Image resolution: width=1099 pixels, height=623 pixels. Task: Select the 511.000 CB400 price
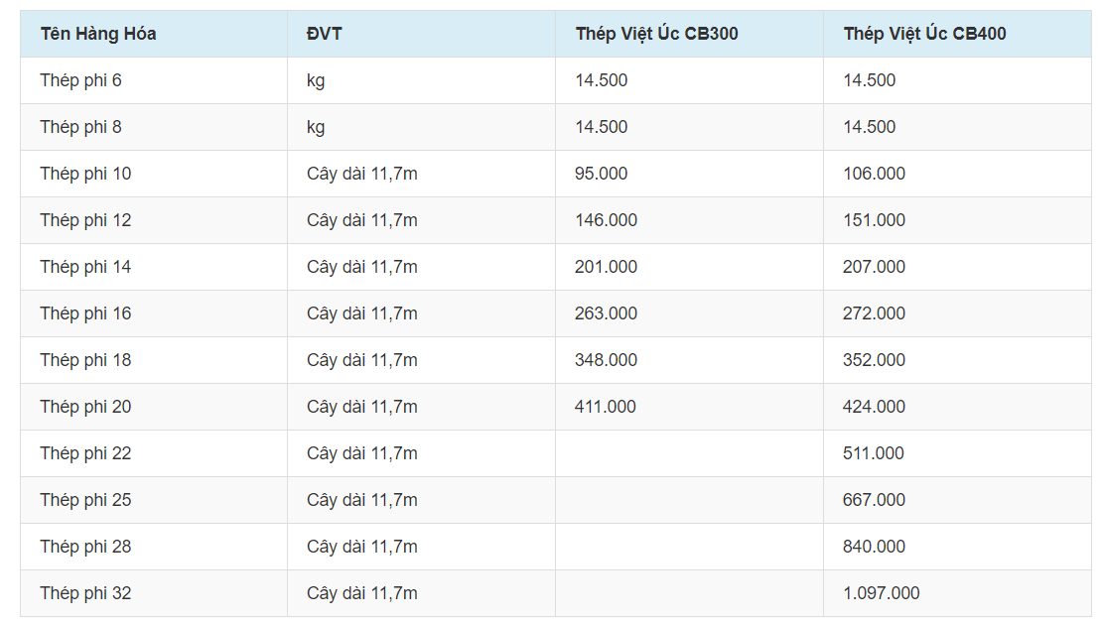click(x=874, y=453)
